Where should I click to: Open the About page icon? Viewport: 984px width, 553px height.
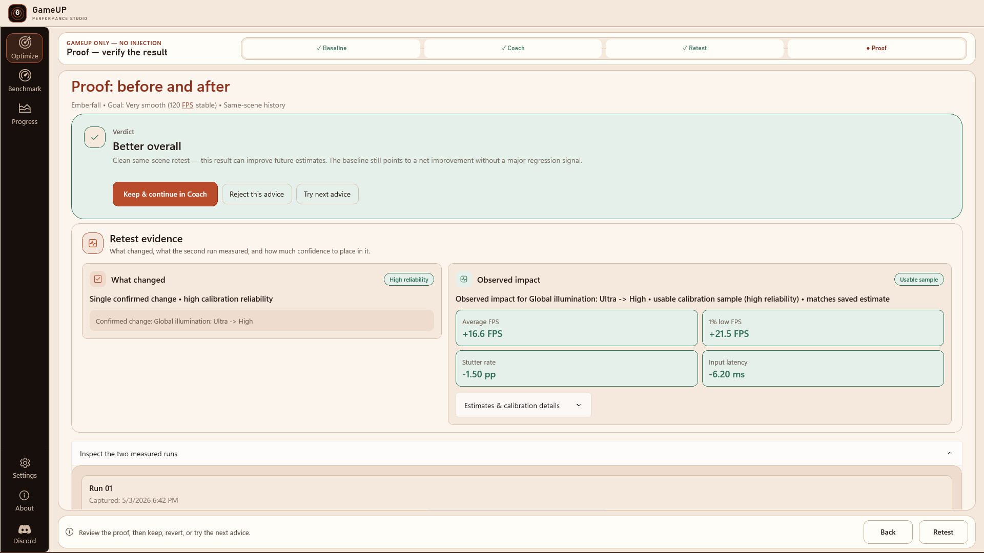(x=25, y=495)
